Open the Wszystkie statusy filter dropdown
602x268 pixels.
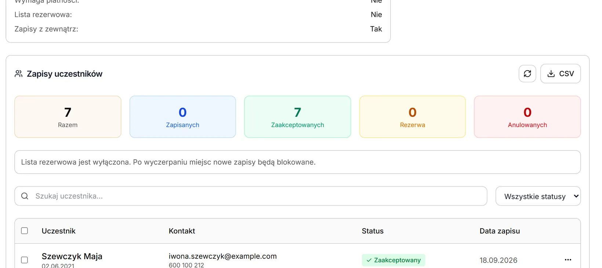pyautogui.click(x=538, y=196)
